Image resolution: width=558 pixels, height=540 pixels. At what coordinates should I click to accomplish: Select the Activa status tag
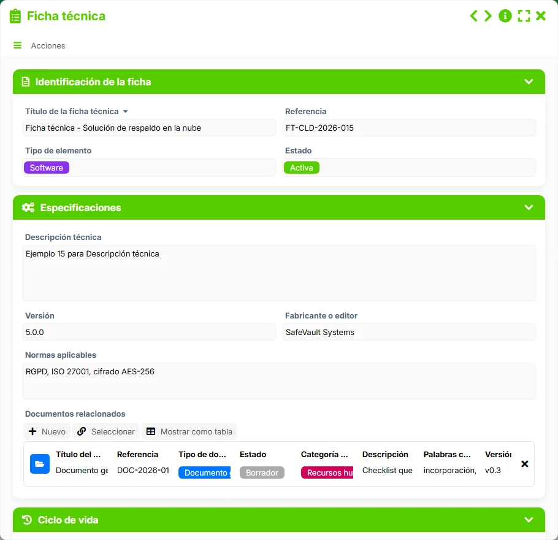302,168
